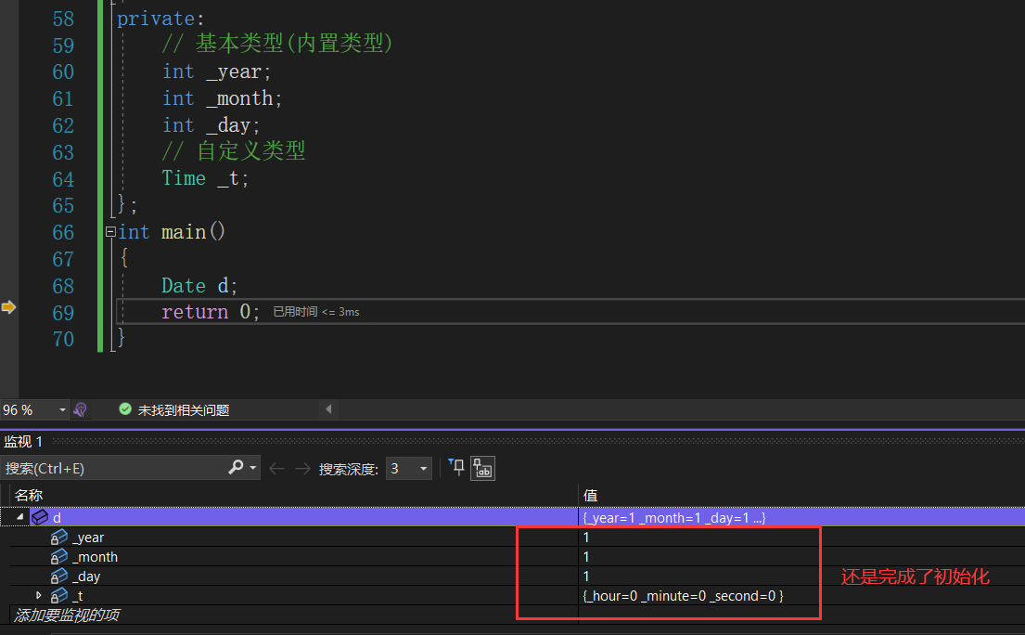Click the 未找到相关问题 status text
1025x635 pixels.
click(x=184, y=410)
